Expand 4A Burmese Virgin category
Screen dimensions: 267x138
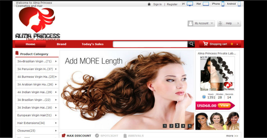click(x=37, y=77)
